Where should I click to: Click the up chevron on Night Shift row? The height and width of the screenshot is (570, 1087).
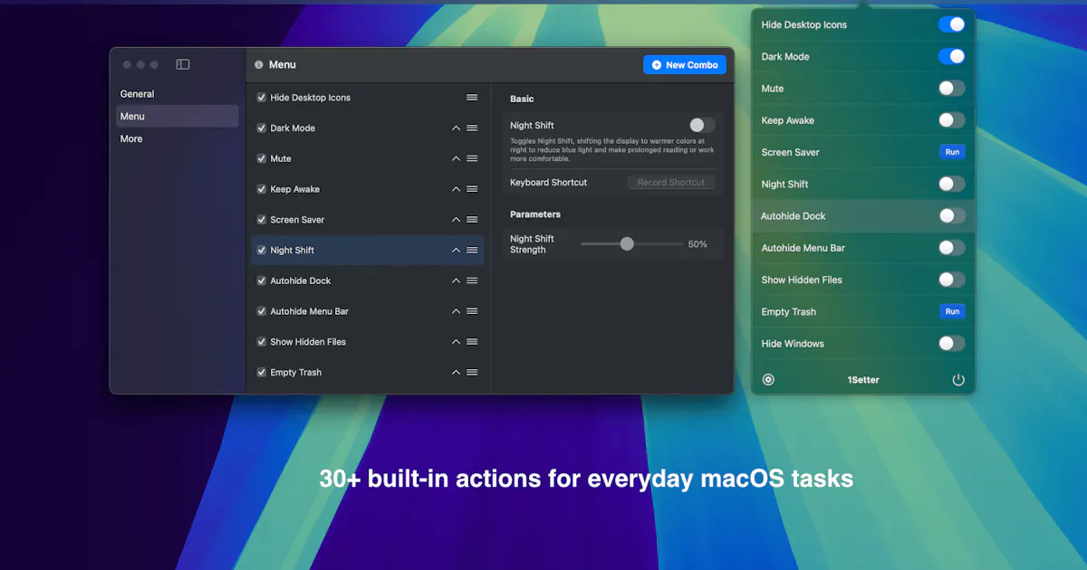click(x=456, y=251)
